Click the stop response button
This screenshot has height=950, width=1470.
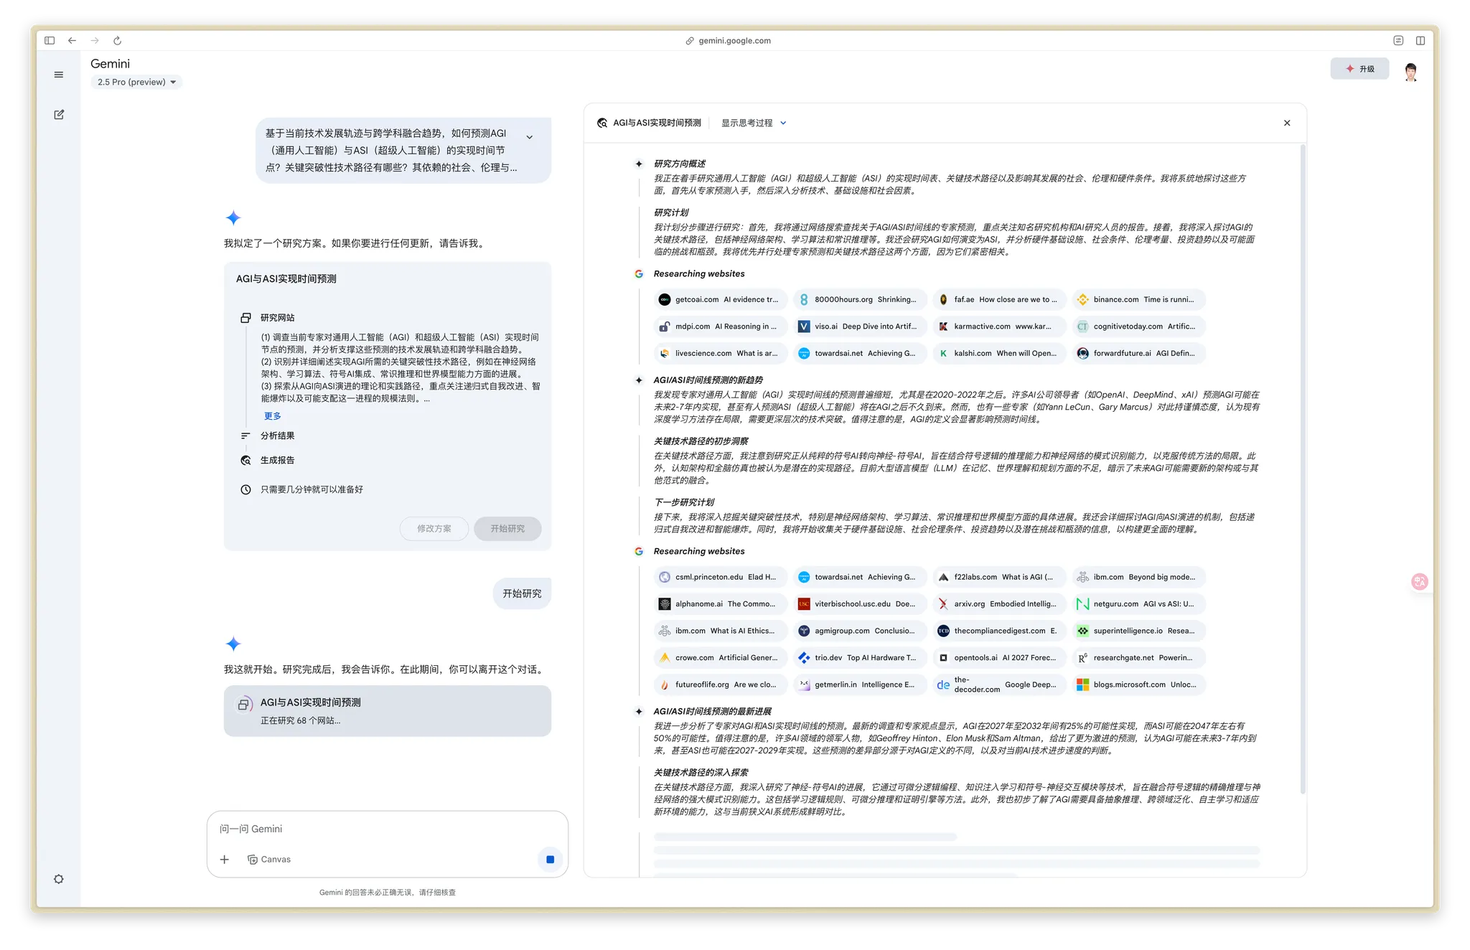coord(550,859)
